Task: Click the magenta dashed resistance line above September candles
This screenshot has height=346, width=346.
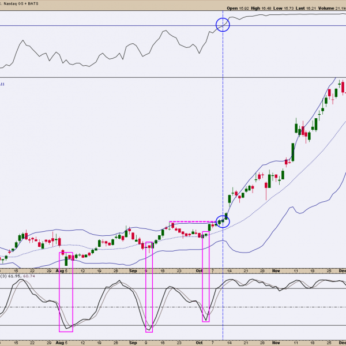Action: (193, 221)
